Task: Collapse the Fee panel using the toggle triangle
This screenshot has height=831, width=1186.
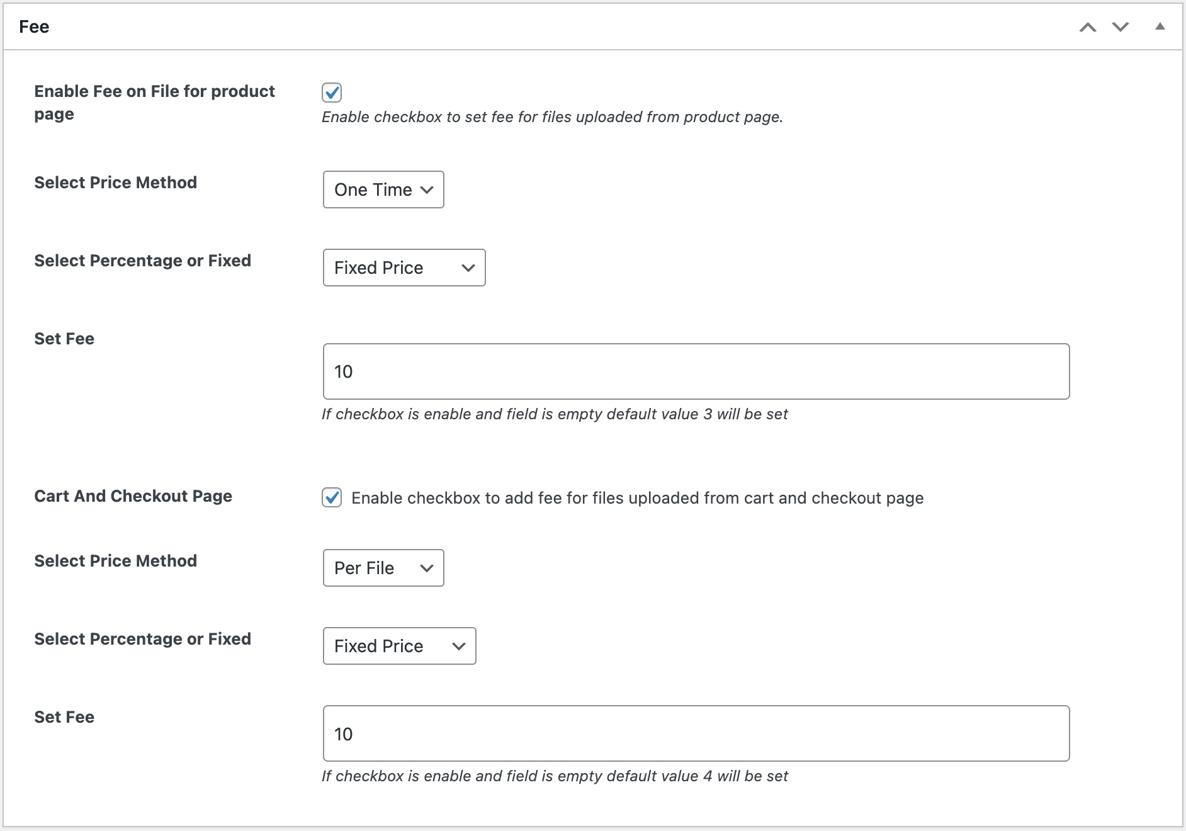Action: pos(1160,27)
